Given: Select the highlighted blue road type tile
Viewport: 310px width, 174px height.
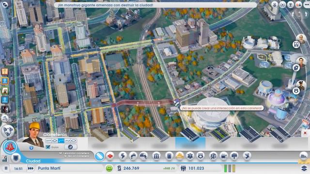Looking at the screenshot, I should 190,137.
